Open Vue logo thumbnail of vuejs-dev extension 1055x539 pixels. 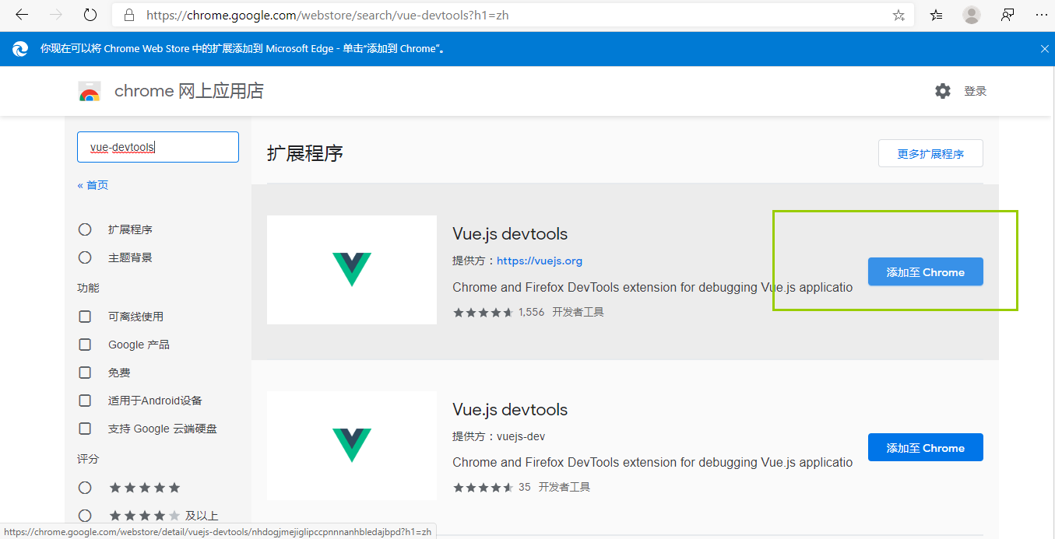click(x=352, y=446)
